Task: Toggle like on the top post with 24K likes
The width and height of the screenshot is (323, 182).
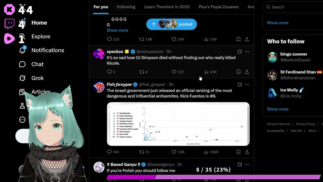Action: point(178,39)
